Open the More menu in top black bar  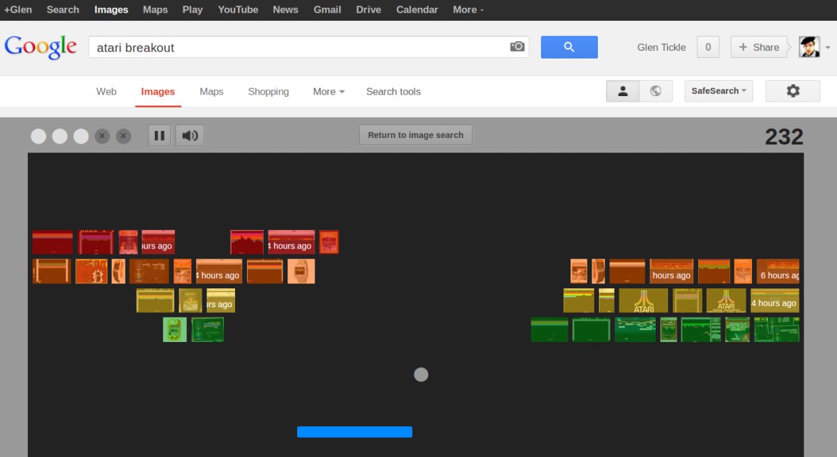point(468,10)
